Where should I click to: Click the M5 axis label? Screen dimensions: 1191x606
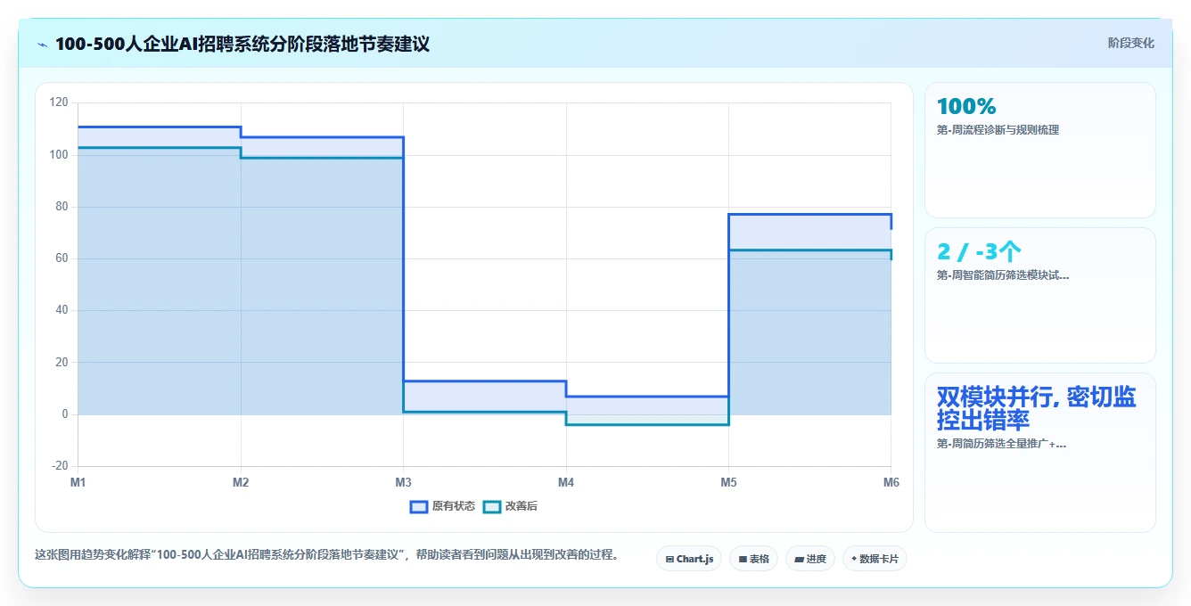[x=728, y=482]
